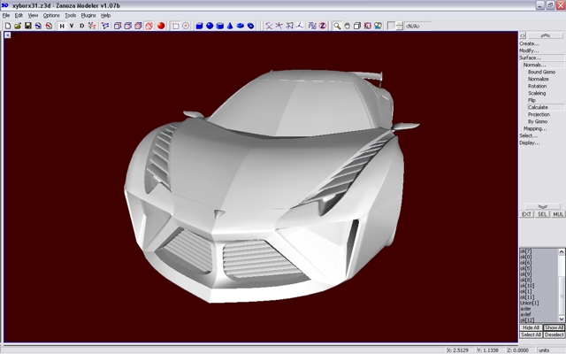This screenshot has height=354, width=566.
Task: Expand the Create... section
Action: pos(529,43)
